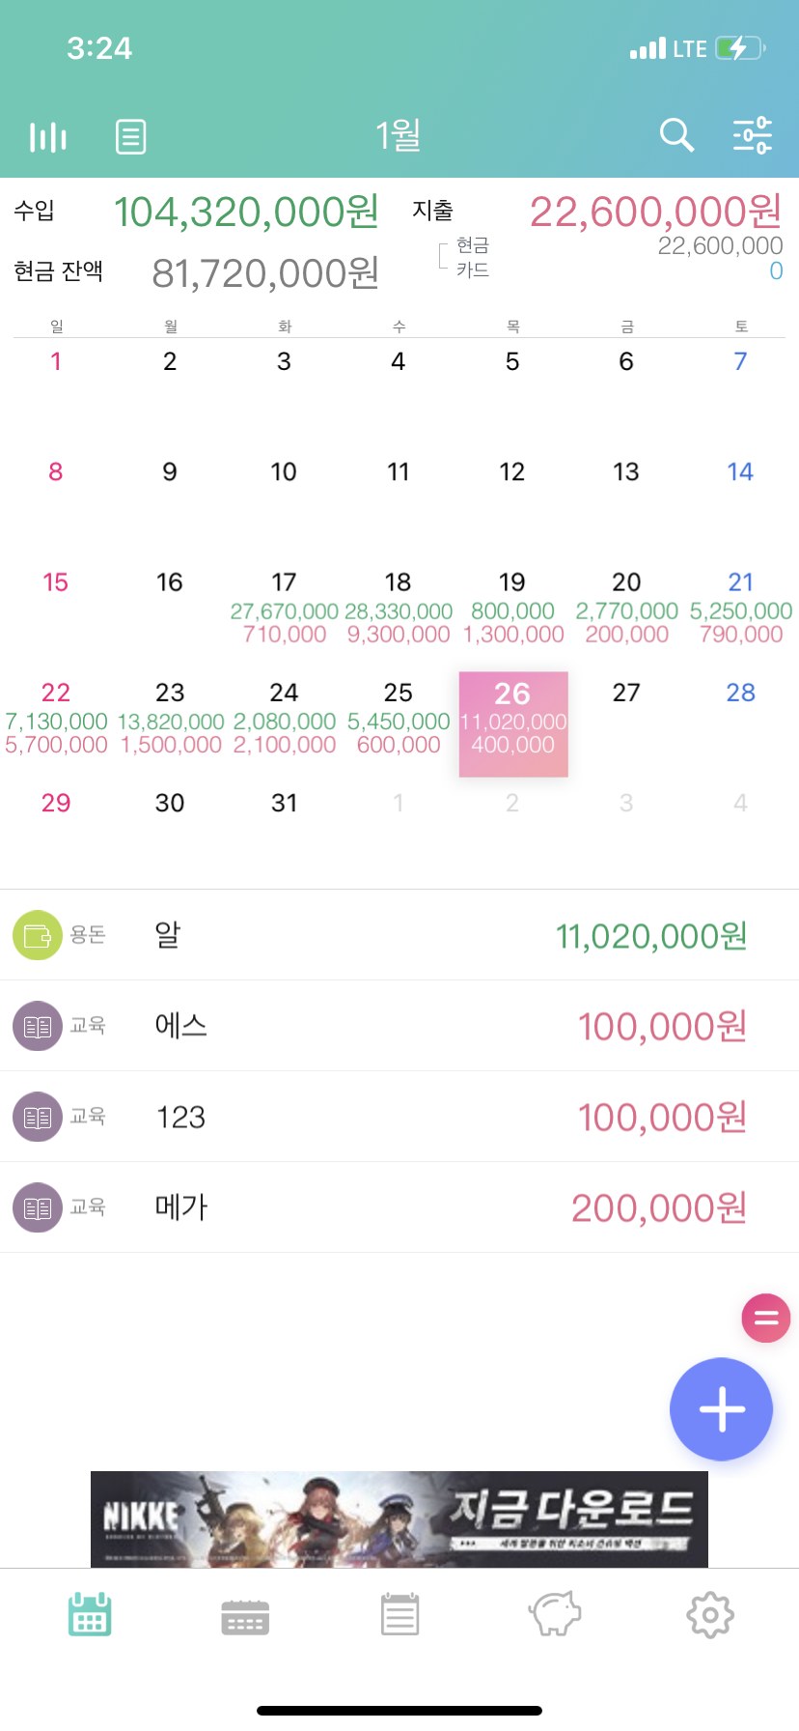The width and height of the screenshot is (799, 1731).
Task: Open the settings gear tab
Action: 710,1614
